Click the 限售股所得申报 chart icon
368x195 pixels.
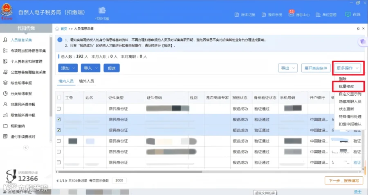pyautogui.click(x=5, y=115)
